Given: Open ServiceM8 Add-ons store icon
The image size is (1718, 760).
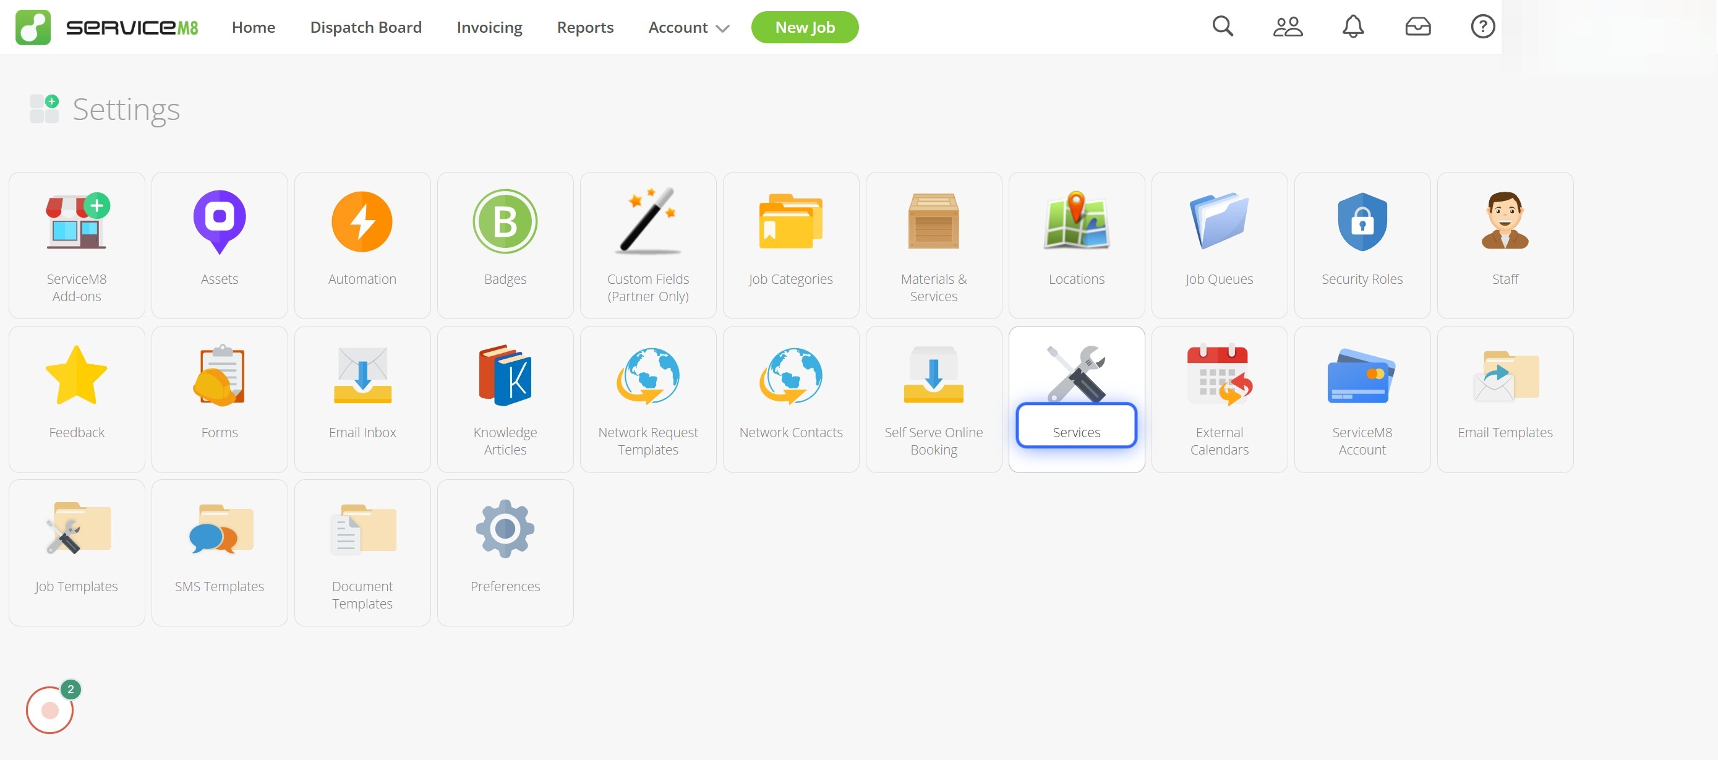Looking at the screenshot, I should click(77, 246).
